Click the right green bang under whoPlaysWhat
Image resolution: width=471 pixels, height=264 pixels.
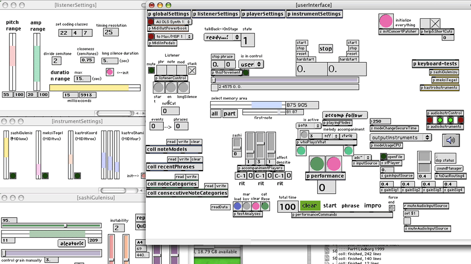click(349, 150)
